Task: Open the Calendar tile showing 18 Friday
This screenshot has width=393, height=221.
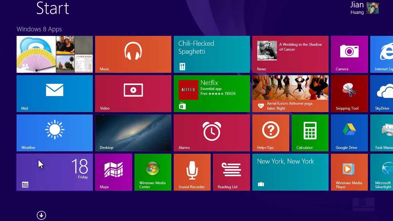Action: pyautogui.click(x=55, y=172)
